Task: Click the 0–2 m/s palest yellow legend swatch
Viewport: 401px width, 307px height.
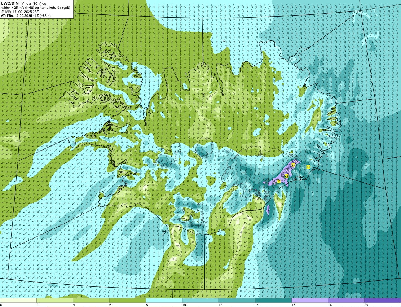Action: point(18,300)
